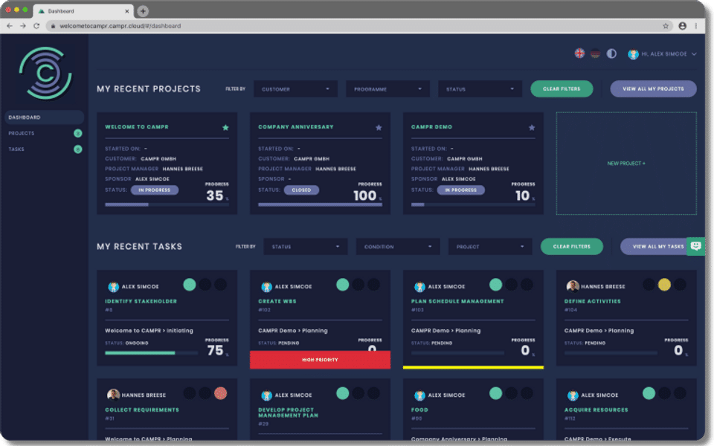The image size is (714, 446).
Task: View all my tasks
Action: pos(654,246)
